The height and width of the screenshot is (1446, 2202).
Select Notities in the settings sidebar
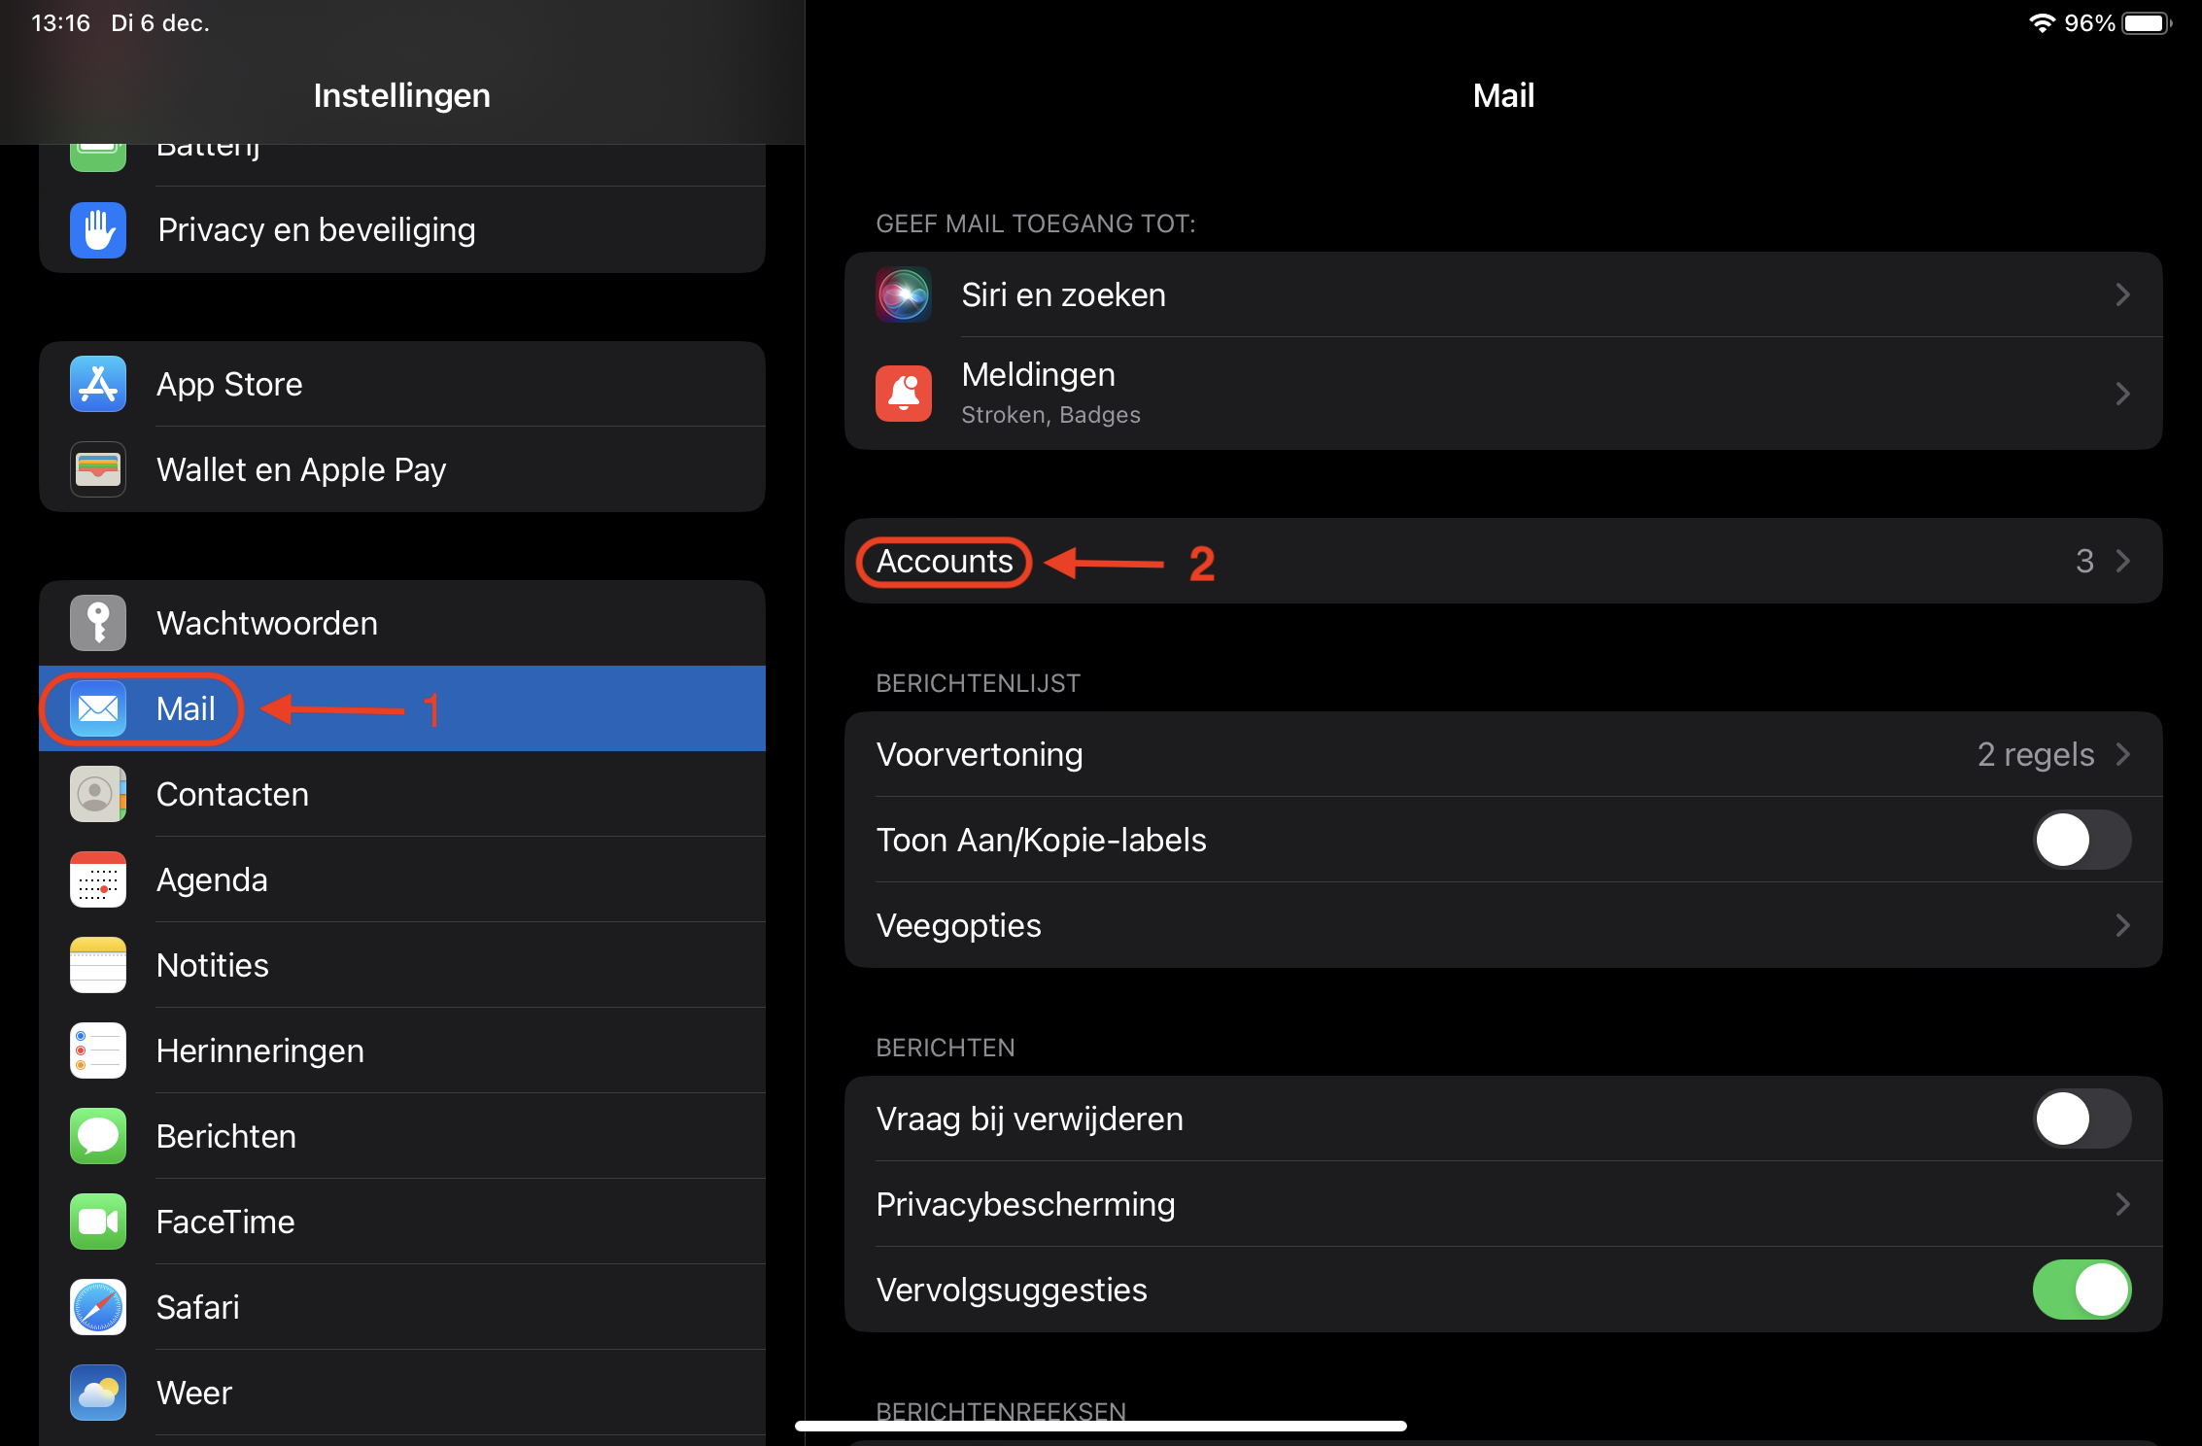click(402, 965)
